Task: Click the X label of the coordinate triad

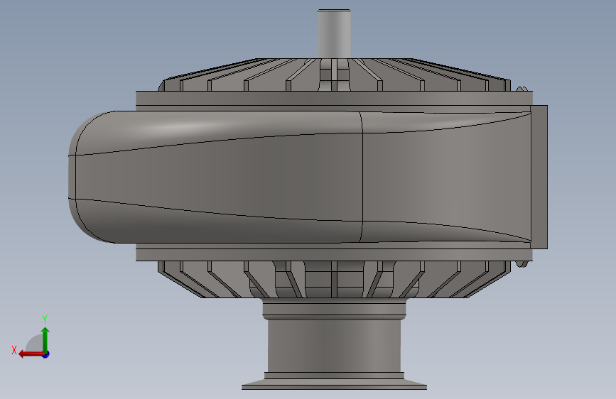Action: [14, 350]
